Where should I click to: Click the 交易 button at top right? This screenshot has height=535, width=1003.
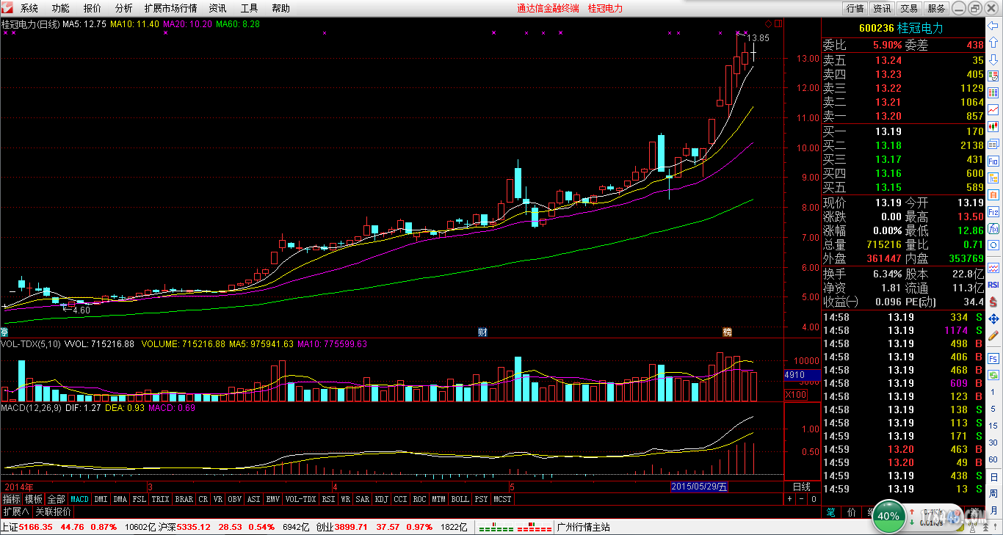pyautogui.click(x=909, y=8)
